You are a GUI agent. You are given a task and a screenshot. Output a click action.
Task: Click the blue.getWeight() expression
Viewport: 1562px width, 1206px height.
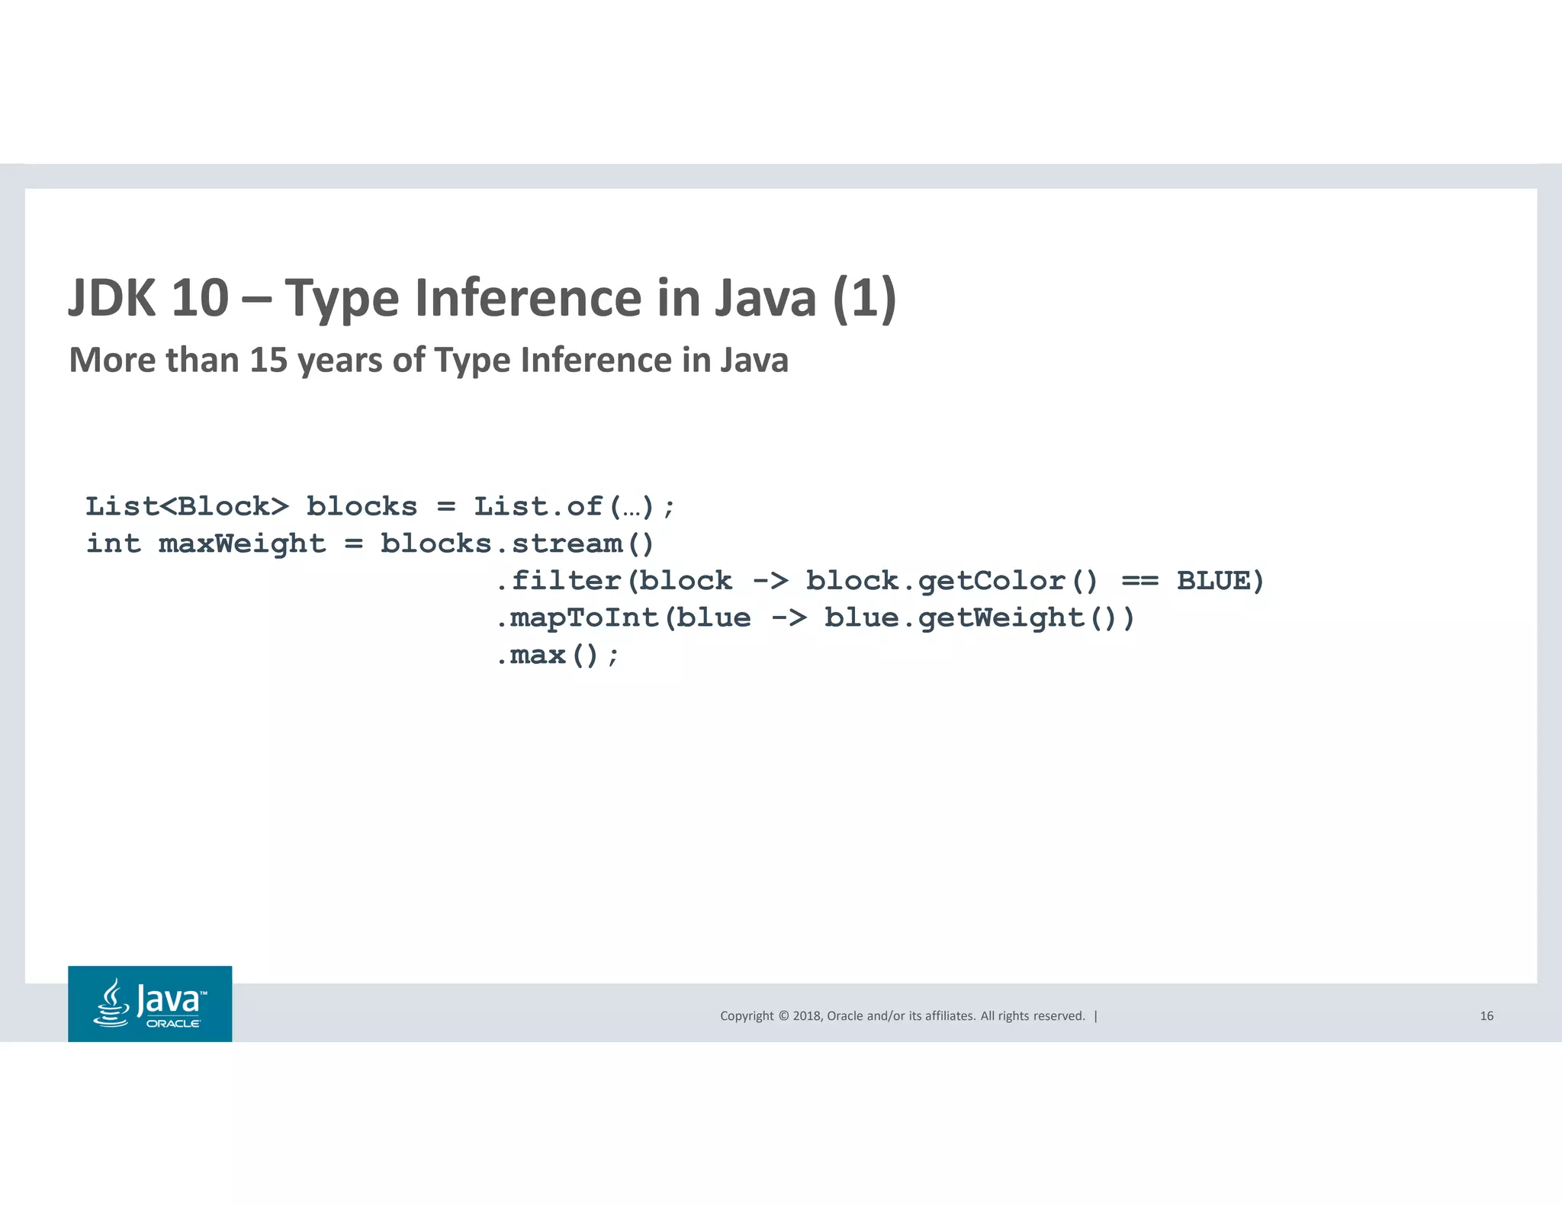point(970,618)
